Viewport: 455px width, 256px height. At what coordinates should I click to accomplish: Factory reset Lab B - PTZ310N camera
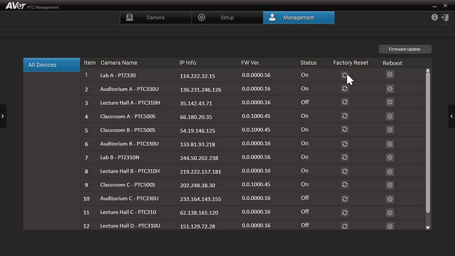[345, 158]
